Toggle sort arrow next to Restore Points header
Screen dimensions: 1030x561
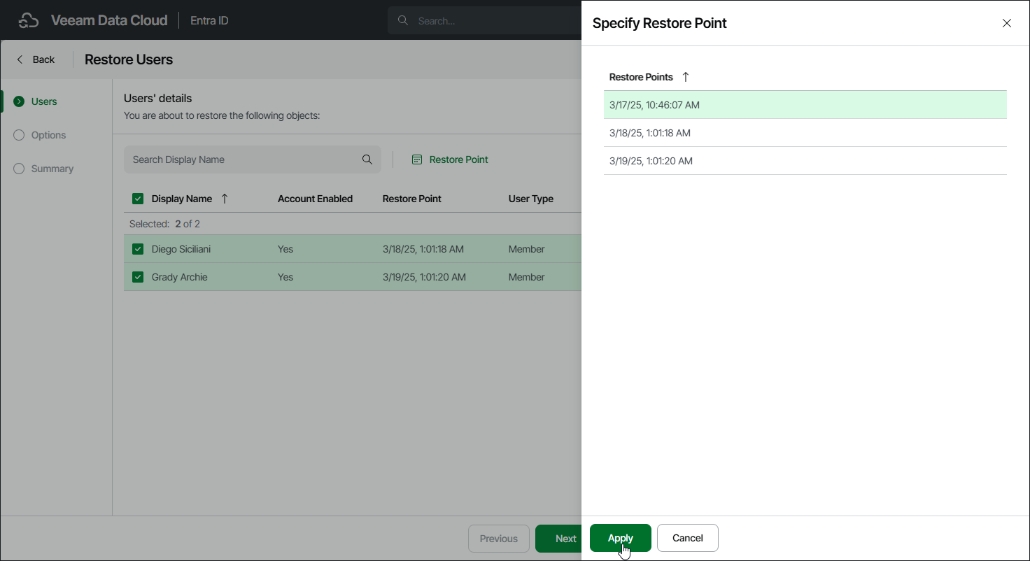pos(686,77)
